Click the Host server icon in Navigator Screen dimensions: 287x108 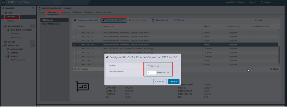(5, 13)
